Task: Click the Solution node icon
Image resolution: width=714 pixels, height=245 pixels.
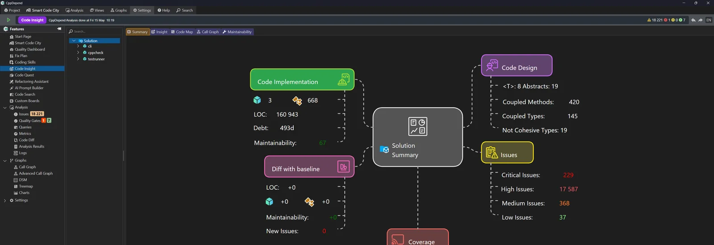Action: click(81, 41)
